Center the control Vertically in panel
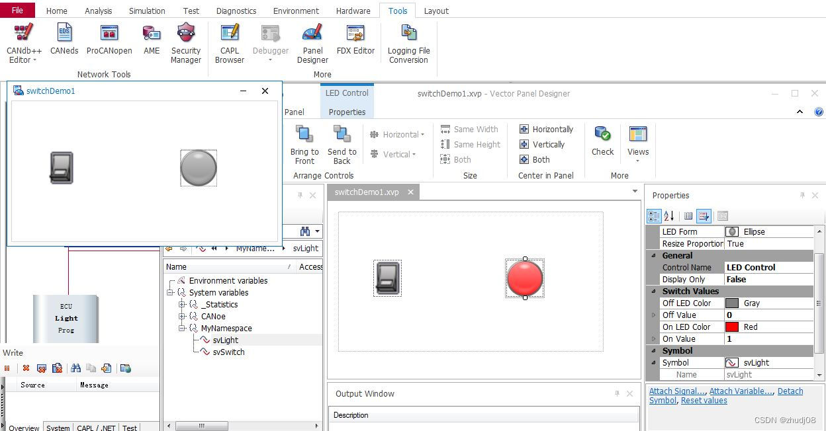The height and width of the screenshot is (431, 826). tap(542, 144)
